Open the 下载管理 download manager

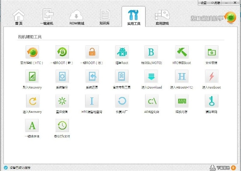(220, 168)
